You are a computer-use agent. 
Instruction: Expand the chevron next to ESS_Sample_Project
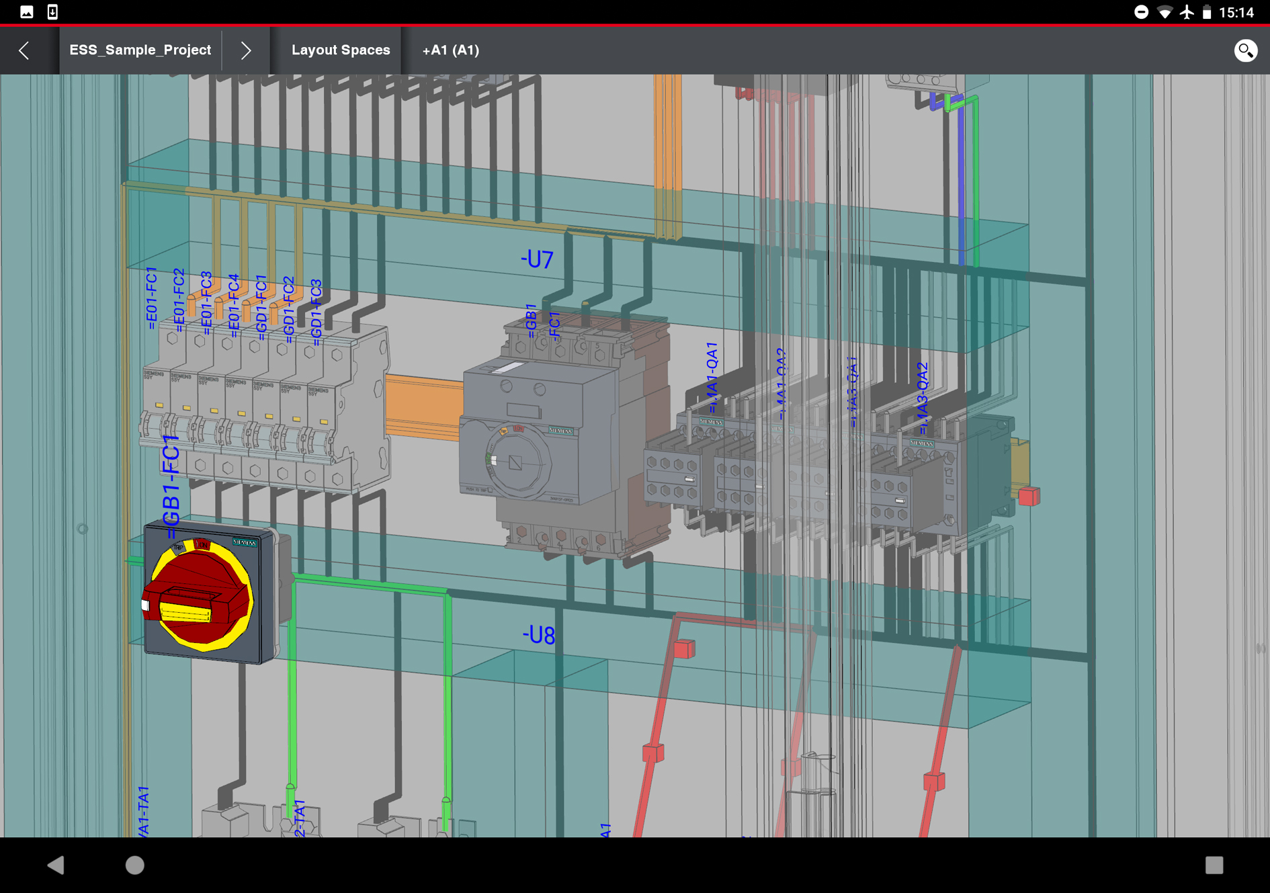tap(246, 50)
